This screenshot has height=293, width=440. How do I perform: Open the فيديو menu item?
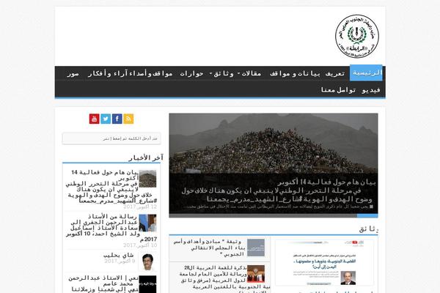tap(371, 90)
